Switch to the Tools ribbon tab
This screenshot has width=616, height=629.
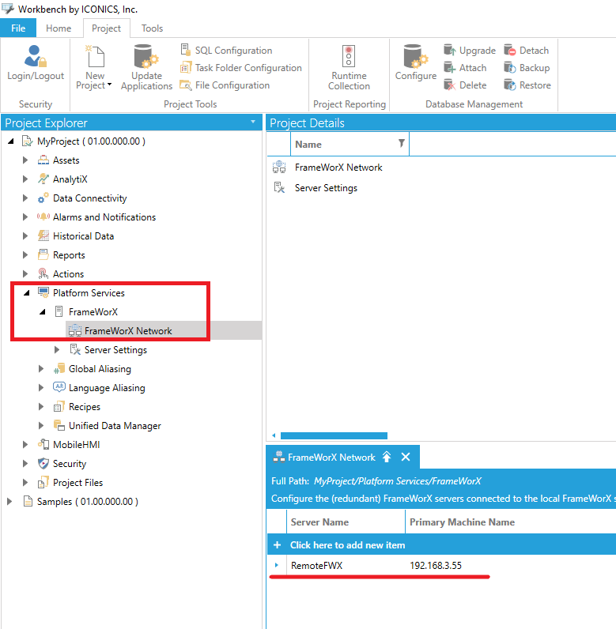click(152, 28)
